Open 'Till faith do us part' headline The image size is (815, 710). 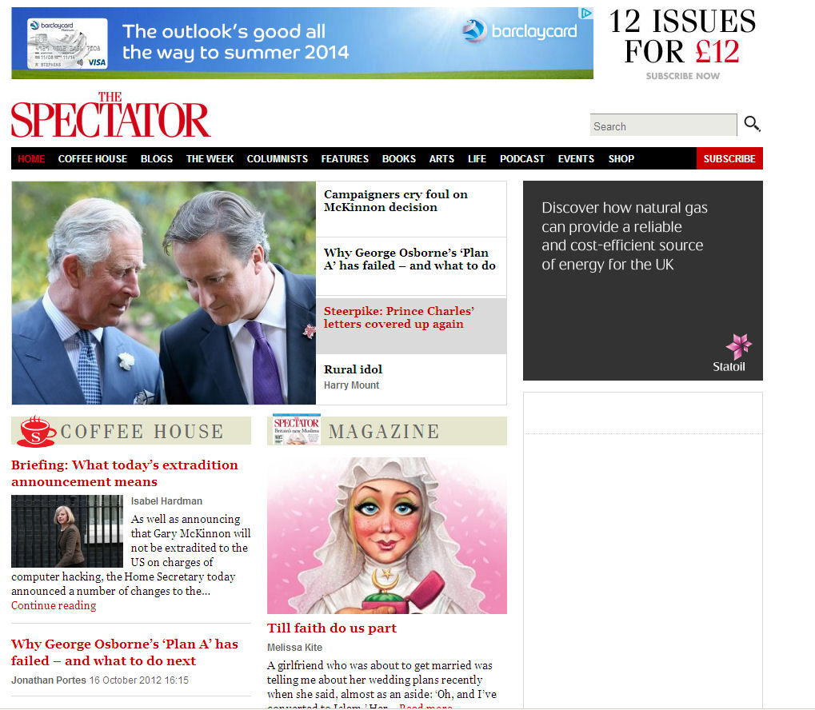click(331, 628)
